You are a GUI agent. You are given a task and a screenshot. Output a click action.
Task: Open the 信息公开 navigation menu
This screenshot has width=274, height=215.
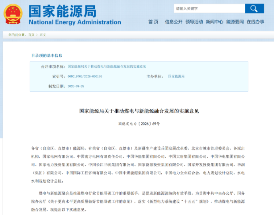(174, 22)
